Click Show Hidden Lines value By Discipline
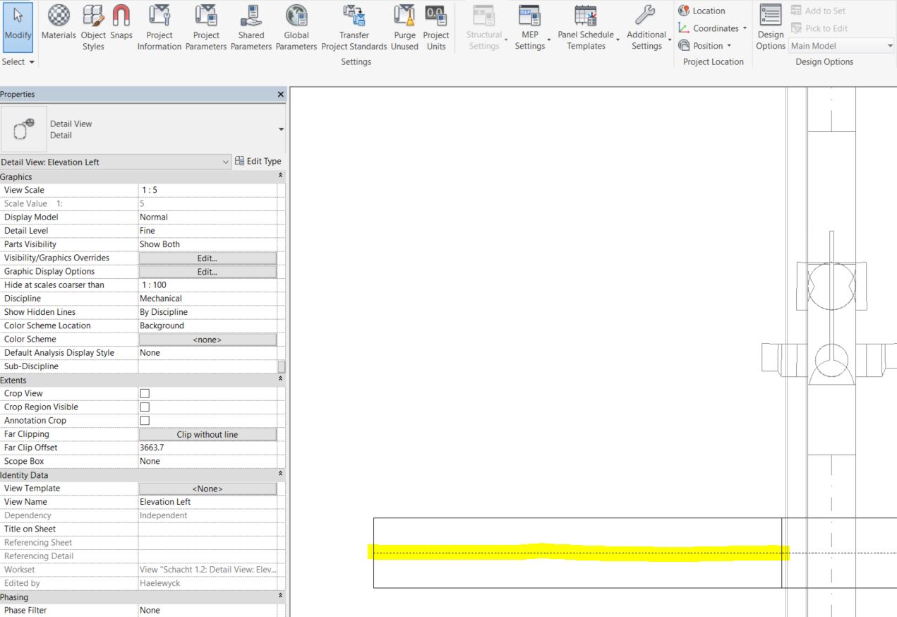This screenshot has height=617, width=897. click(207, 311)
